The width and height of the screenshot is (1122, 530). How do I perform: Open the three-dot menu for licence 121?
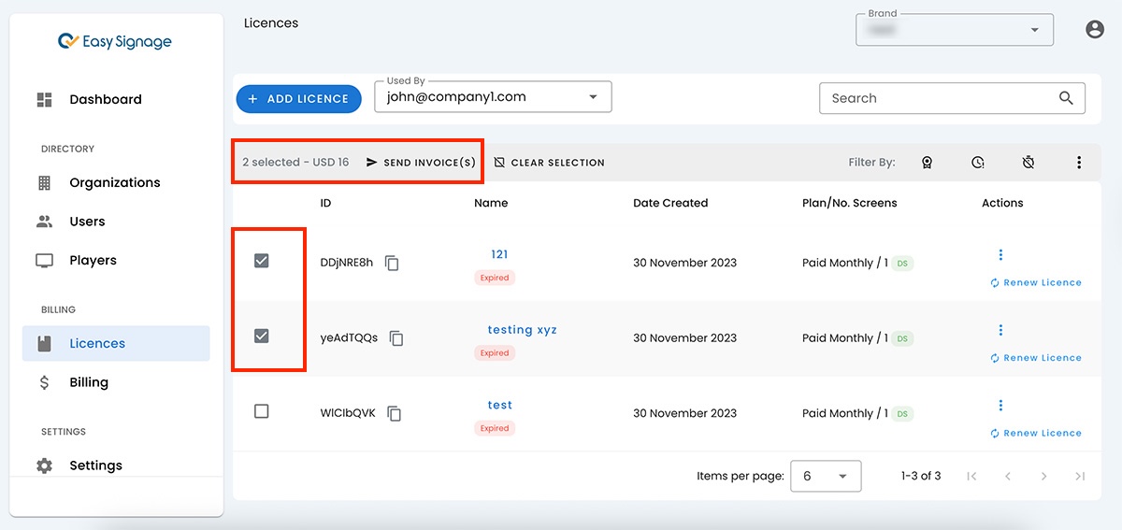click(x=1000, y=255)
